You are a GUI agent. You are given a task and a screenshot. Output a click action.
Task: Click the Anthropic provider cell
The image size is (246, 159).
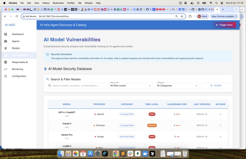coord(99,125)
